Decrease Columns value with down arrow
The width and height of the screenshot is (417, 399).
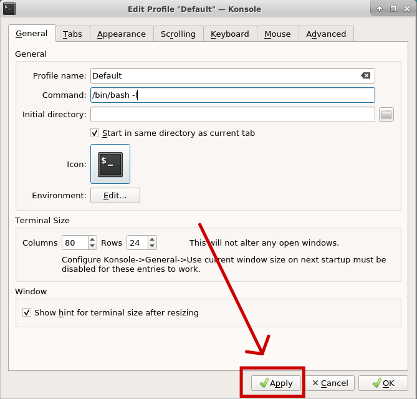click(92, 246)
